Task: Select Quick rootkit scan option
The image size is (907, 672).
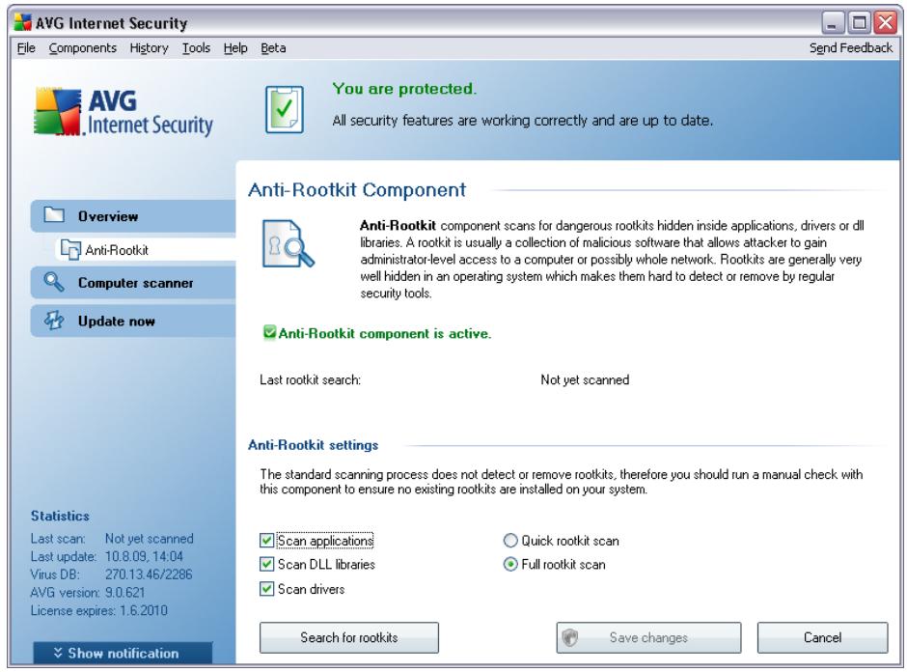Action: pos(510,541)
